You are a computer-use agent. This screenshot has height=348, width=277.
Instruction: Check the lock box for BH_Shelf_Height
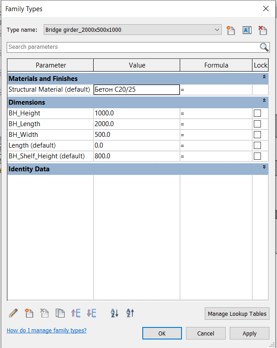click(257, 156)
